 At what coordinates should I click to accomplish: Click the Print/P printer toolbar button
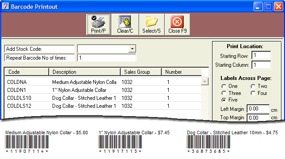tap(98, 25)
